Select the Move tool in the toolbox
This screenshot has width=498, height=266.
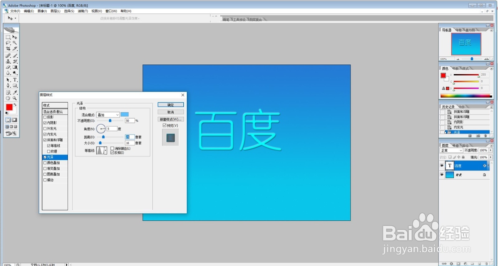(14, 37)
